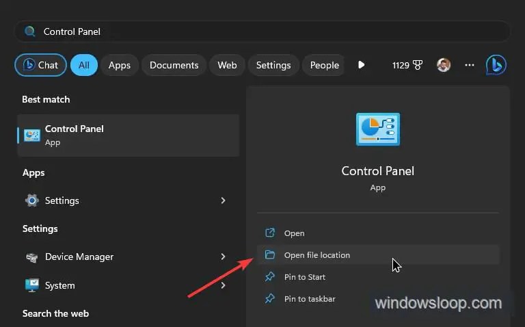Image resolution: width=525 pixels, height=327 pixels.
Task: Switch to the Settings filter tab
Action: 273,65
